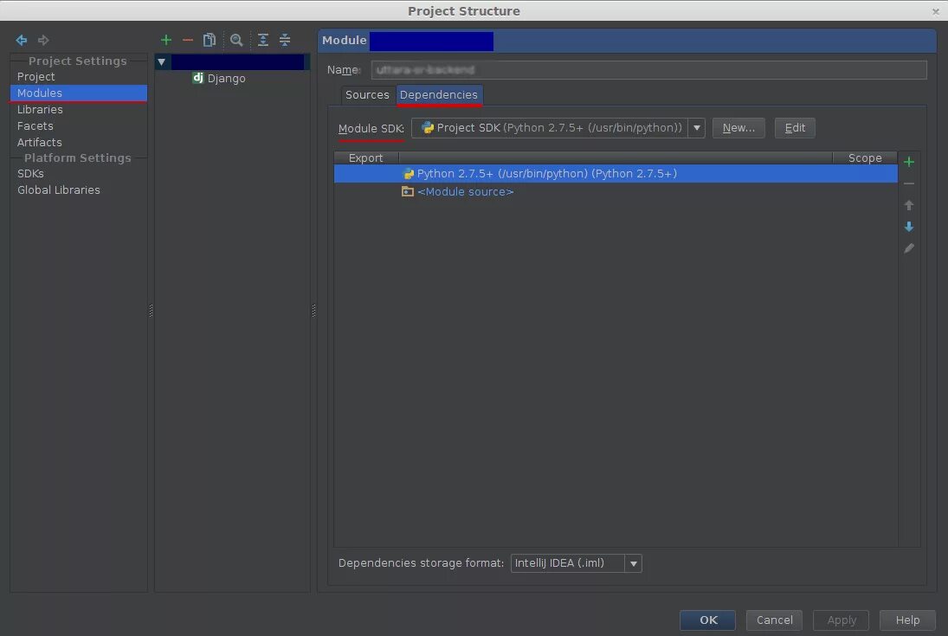Open the find magnifier in the modules toolbar

tap(236, 40)
